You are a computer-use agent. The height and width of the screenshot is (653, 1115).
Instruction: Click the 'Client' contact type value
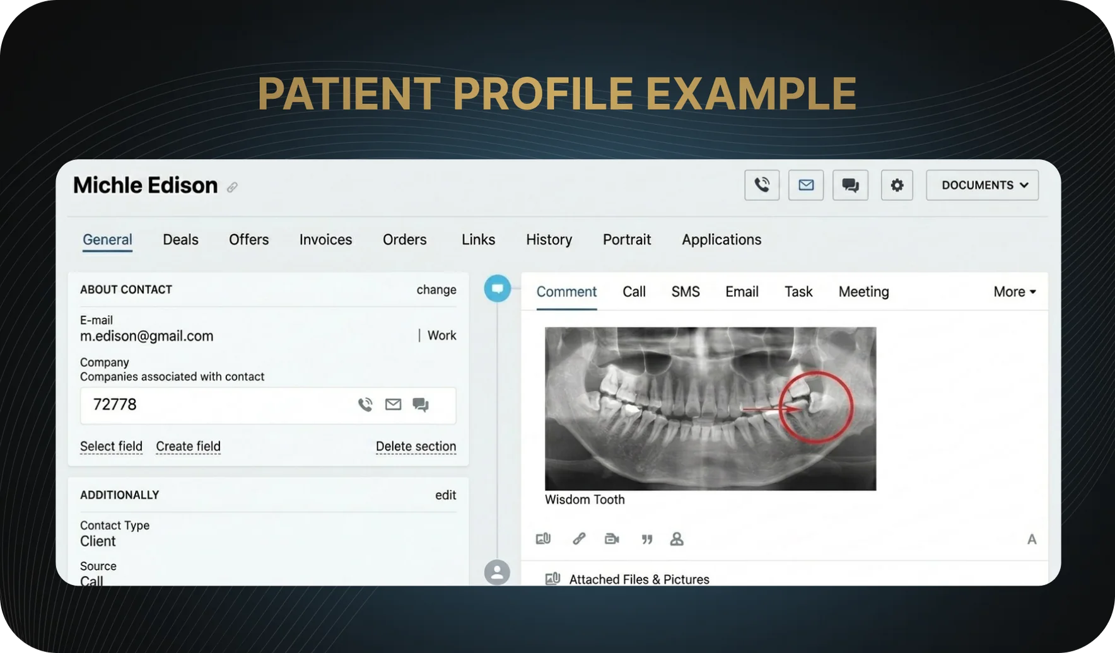[x=98, y=541]
